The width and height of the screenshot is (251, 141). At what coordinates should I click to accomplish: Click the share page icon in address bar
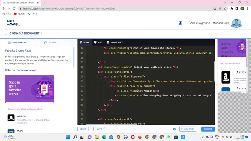click(x=220, y=8)
